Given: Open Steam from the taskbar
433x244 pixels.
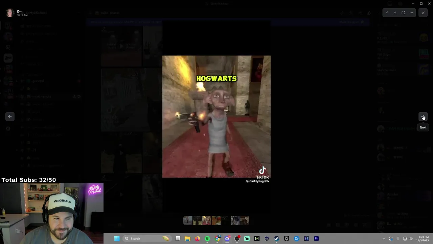Looking at the screenshot, I should [x=277, y=239].
